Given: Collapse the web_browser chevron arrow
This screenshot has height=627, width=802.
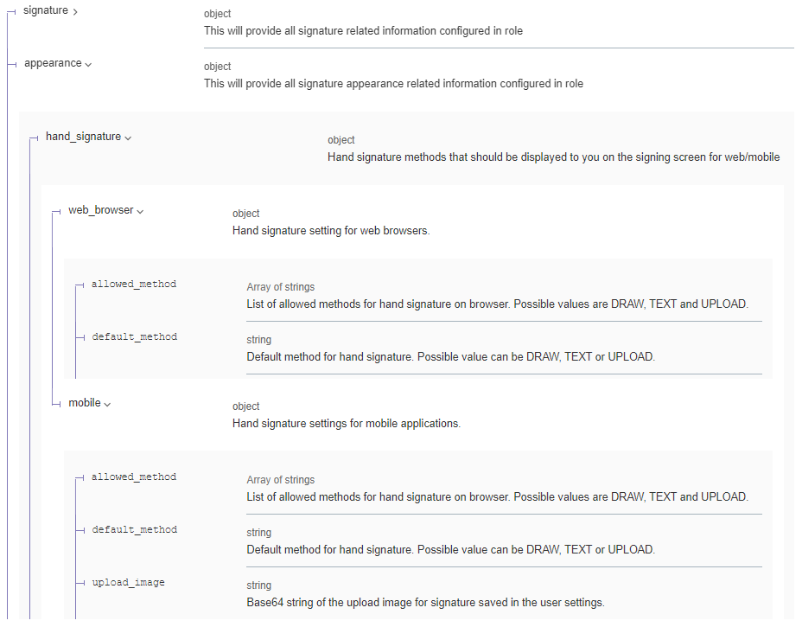Looking at the screenshot, I should point(140,212).
